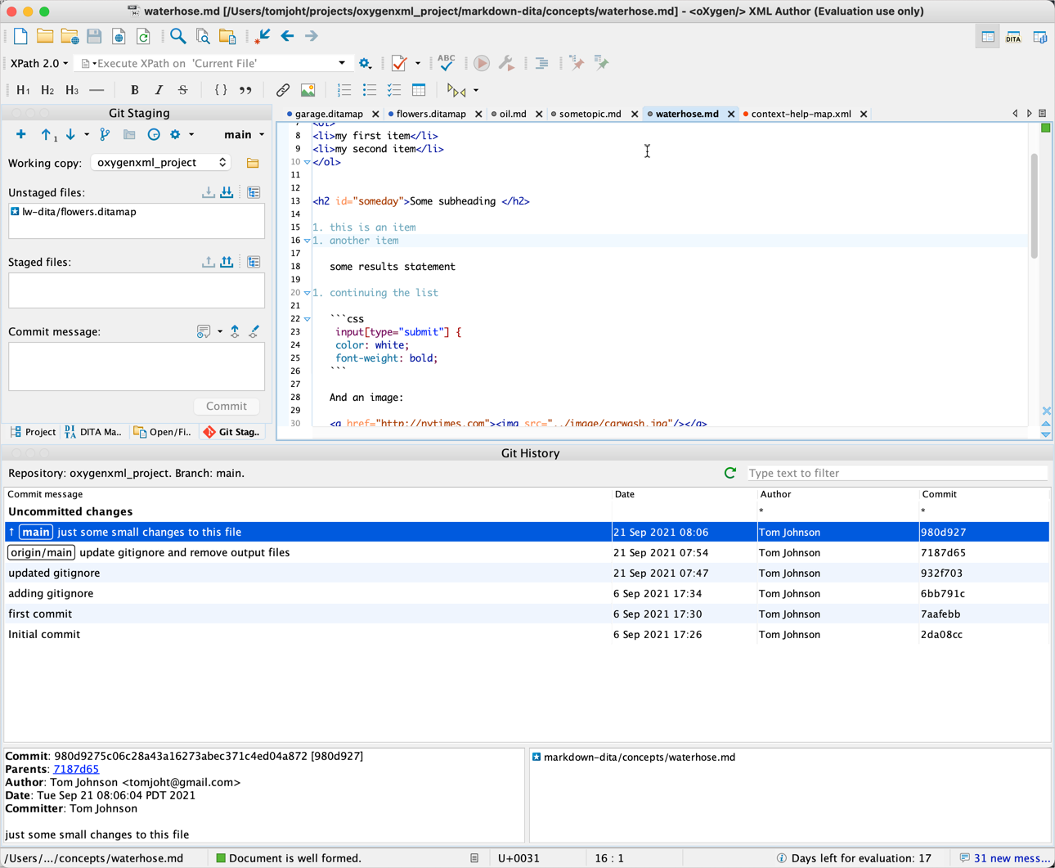This screenshot has height=868, width=1055.
Task: Unstage all staged files double-arrow icon
Action: (227, 262)
